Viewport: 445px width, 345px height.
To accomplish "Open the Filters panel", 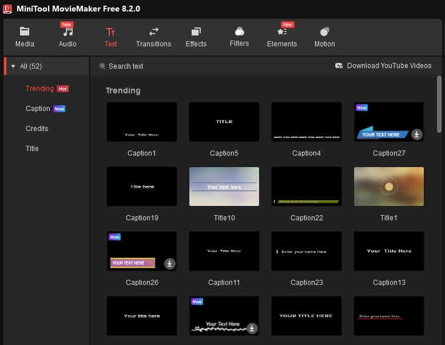I will (x=239, y=37).
